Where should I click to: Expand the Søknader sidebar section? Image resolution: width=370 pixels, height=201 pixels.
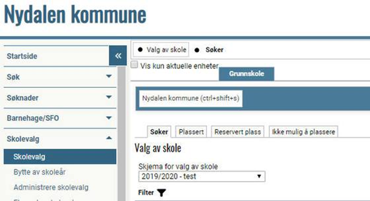(109, 97)
